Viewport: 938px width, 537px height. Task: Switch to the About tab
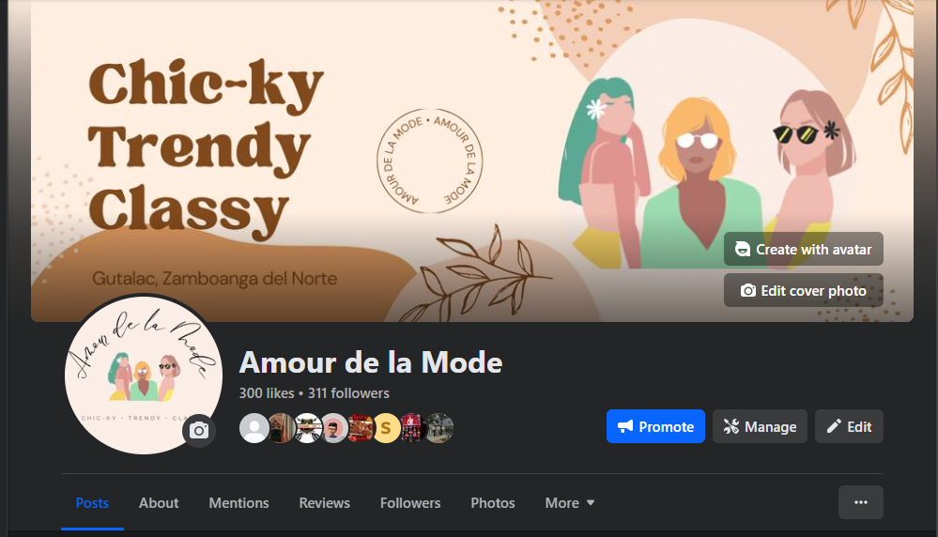click(x=159, y=503)
